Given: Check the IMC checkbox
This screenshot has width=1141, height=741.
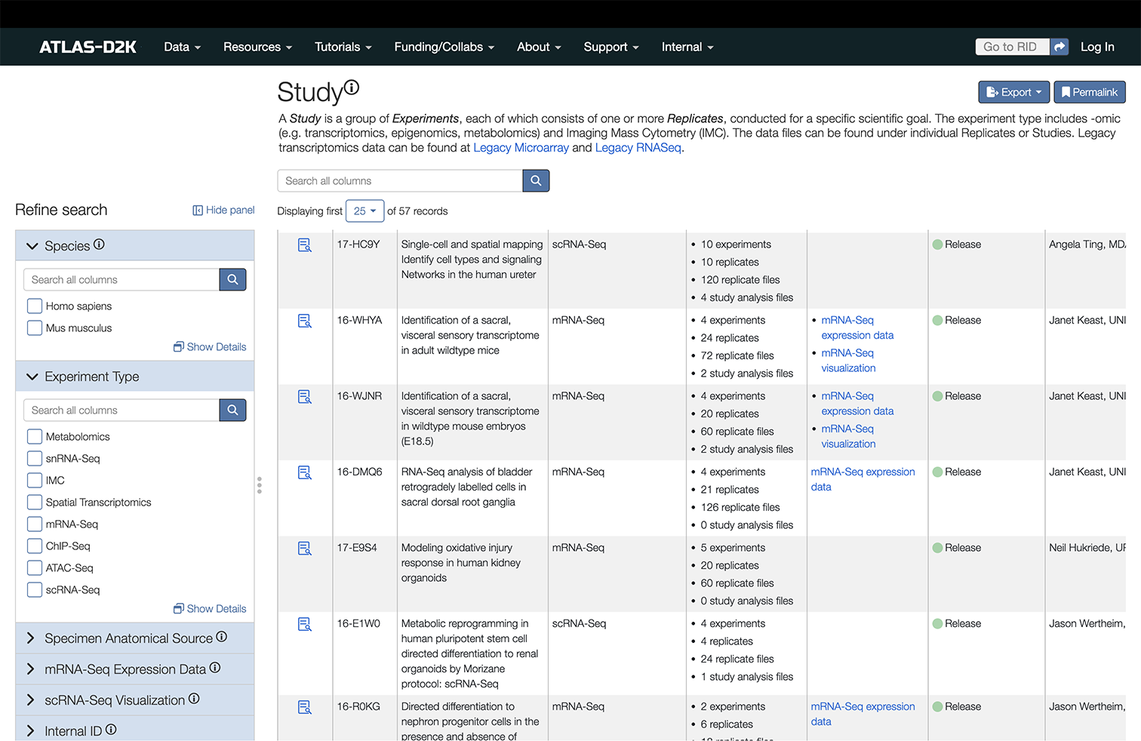Looking at the screenshot, I should (x=35, y=481).
